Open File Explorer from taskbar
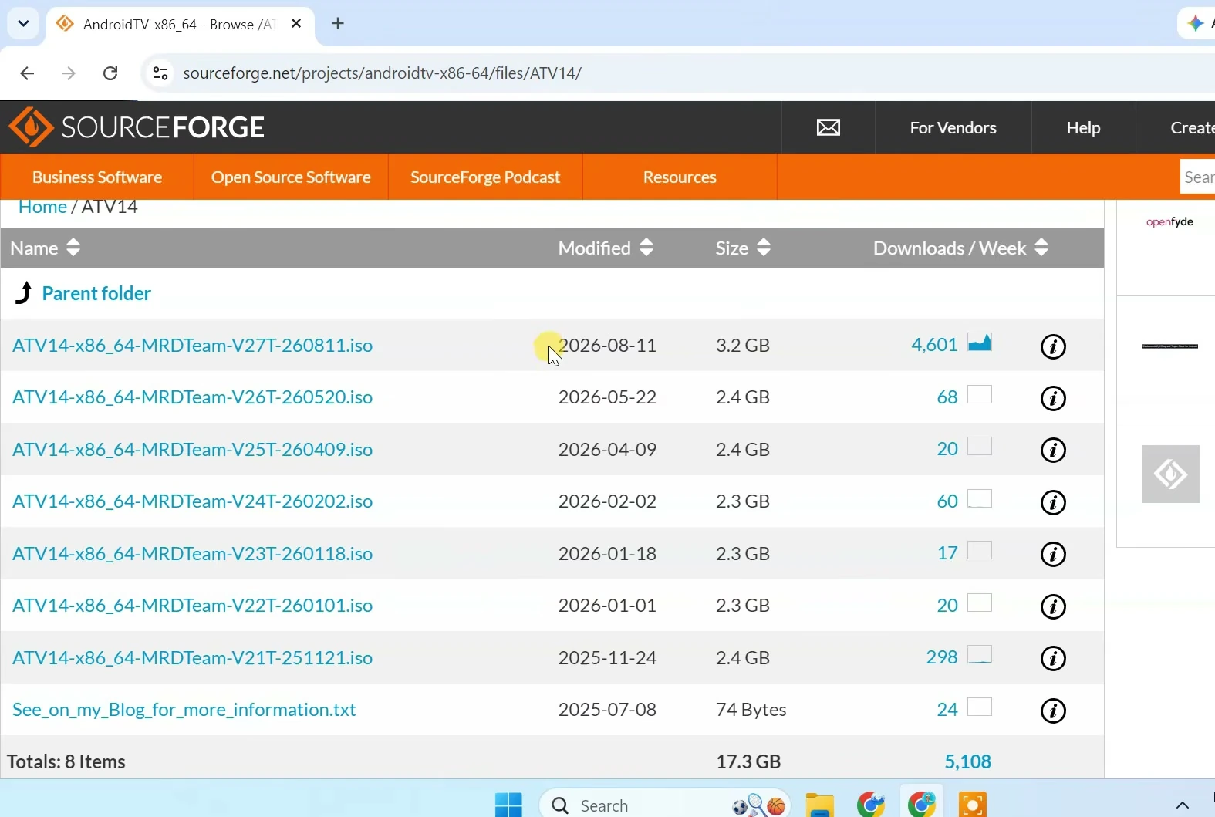 coord(820,805)
